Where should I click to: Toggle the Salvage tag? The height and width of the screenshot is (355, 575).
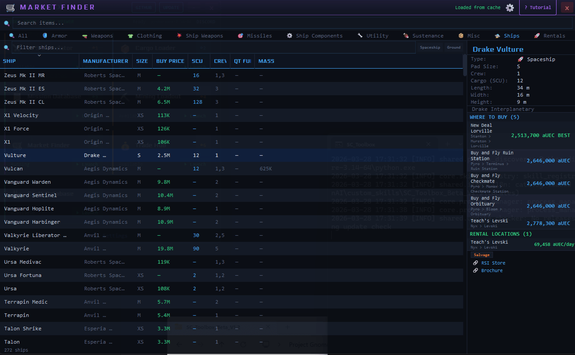[x=482, y=255]
